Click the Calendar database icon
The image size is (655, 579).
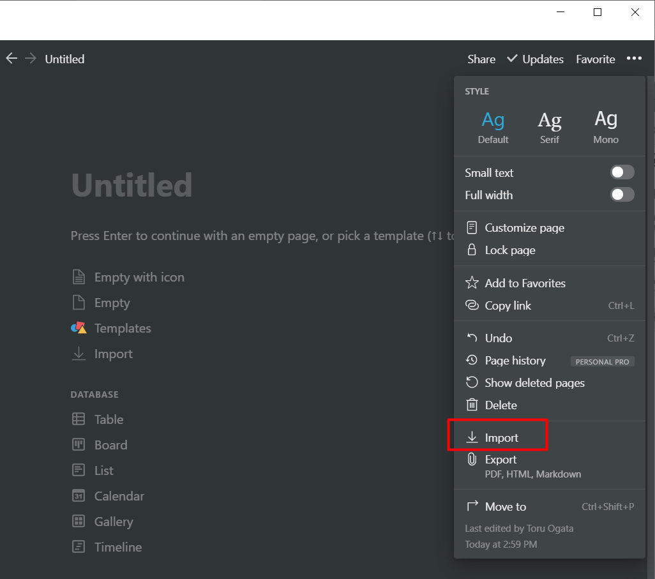(79, 495)
